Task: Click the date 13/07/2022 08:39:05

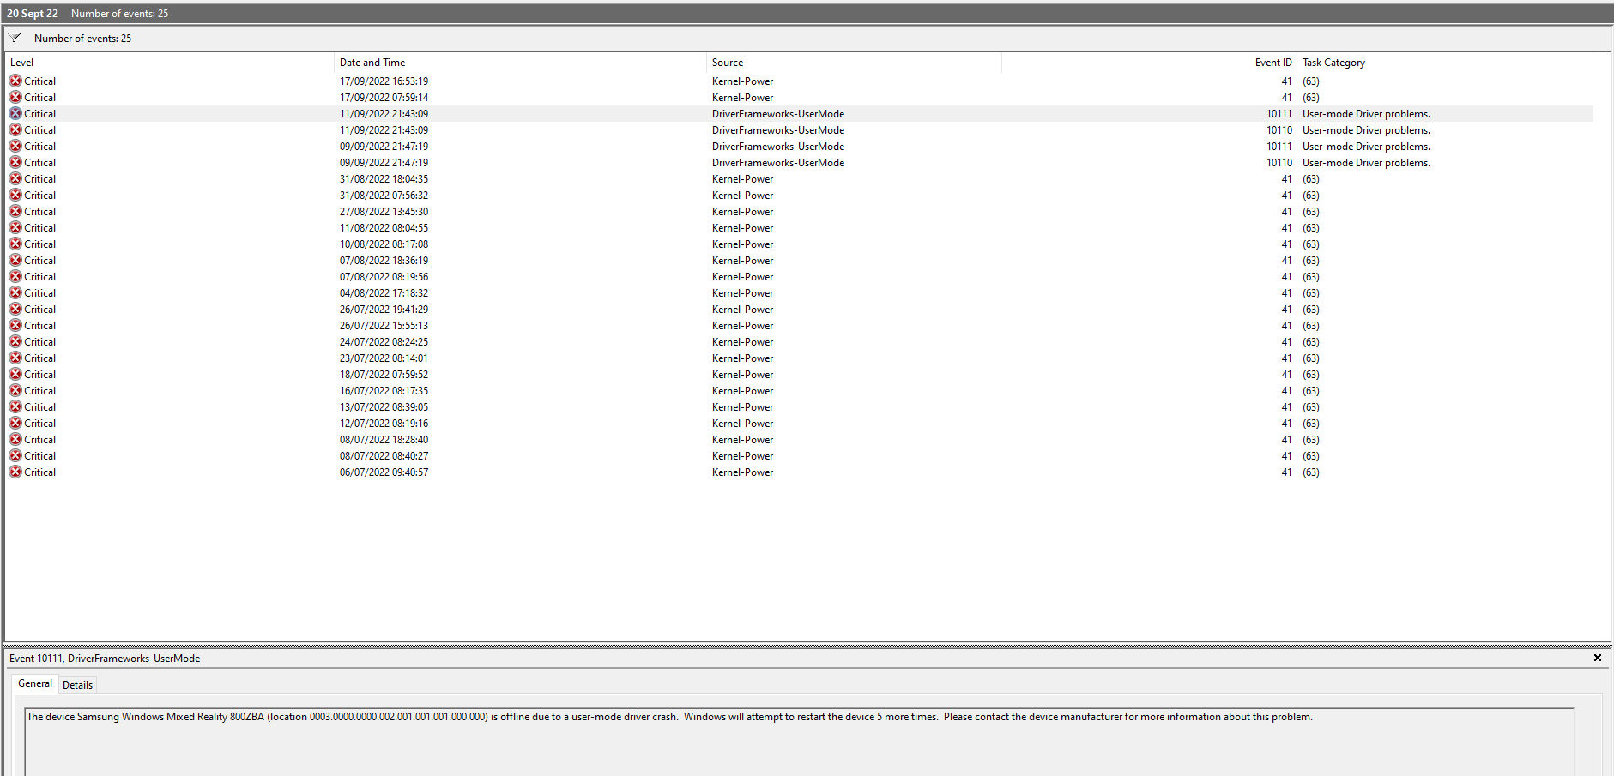Action: click(384, 407)
